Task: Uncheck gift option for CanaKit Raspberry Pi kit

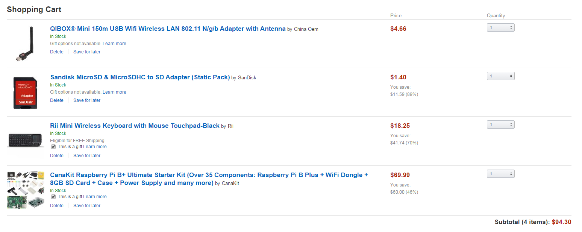Action: click(x=53, y=197)
